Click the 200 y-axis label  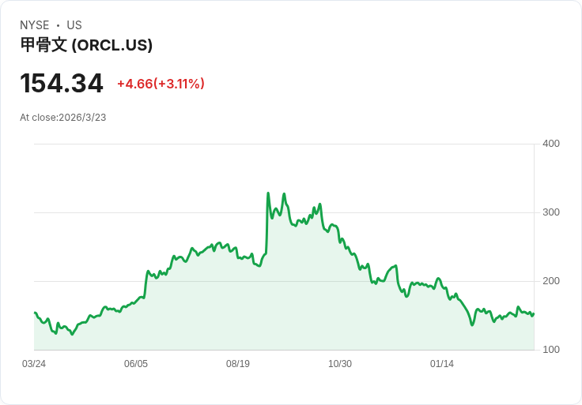(551, 281)
